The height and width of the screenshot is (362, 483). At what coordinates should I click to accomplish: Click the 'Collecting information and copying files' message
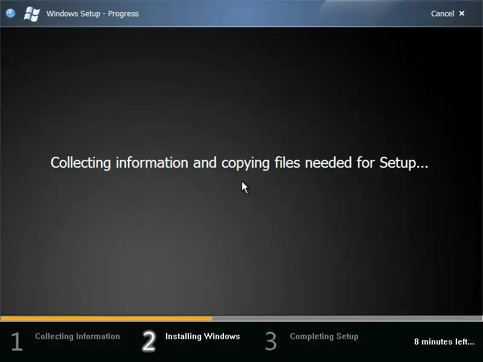(239, 162)
